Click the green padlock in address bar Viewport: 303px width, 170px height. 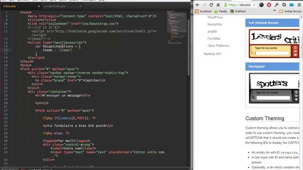225,5
